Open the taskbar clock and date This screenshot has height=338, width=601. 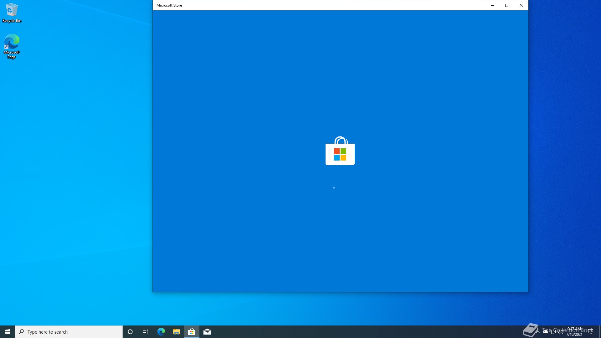point(574,332)
